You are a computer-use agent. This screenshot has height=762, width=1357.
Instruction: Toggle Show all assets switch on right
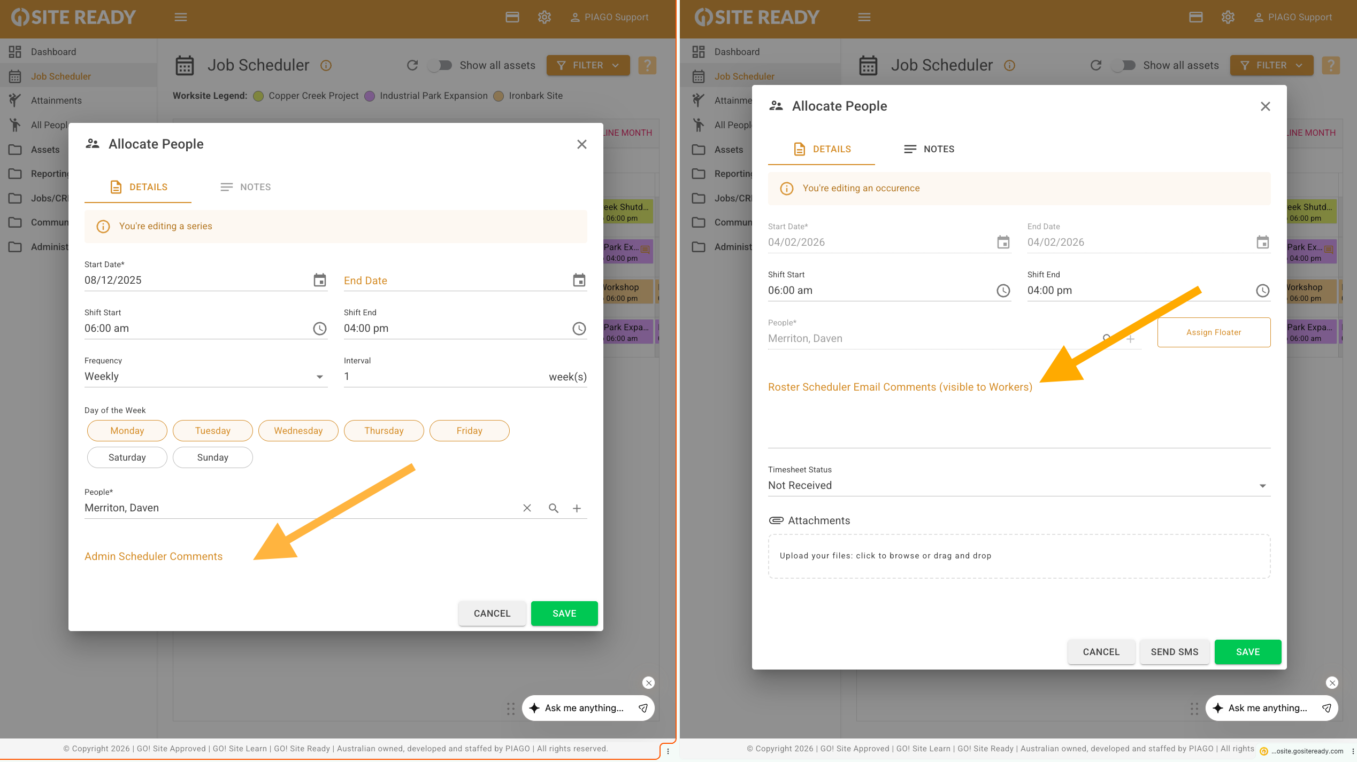[x=1124, y=65]
